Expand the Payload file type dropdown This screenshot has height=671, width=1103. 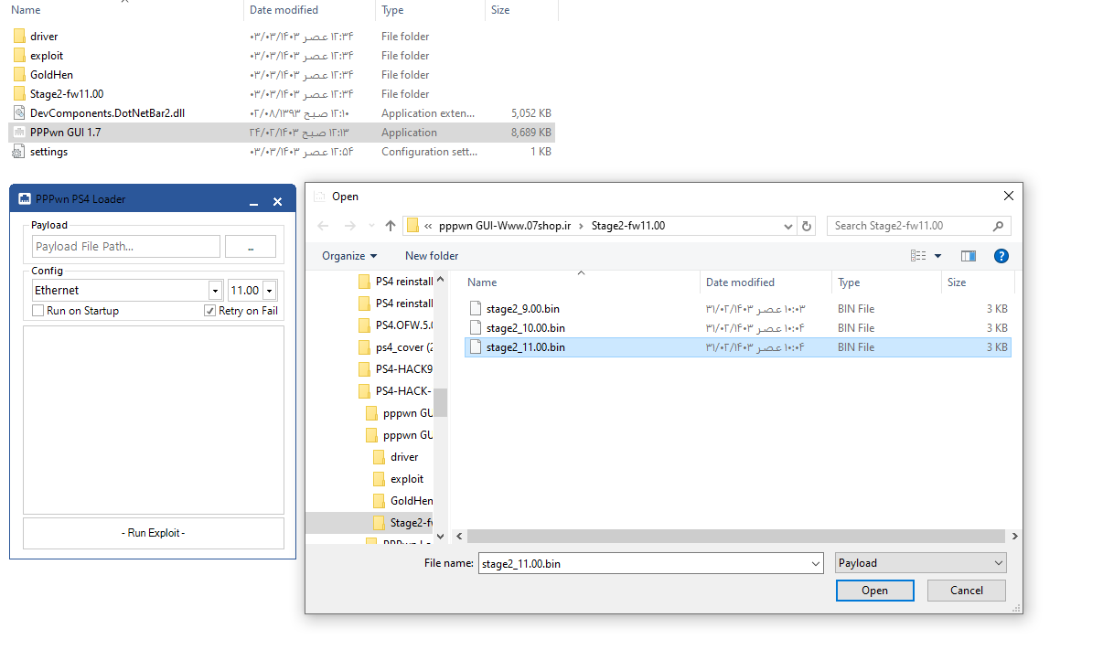pos(998,563)
